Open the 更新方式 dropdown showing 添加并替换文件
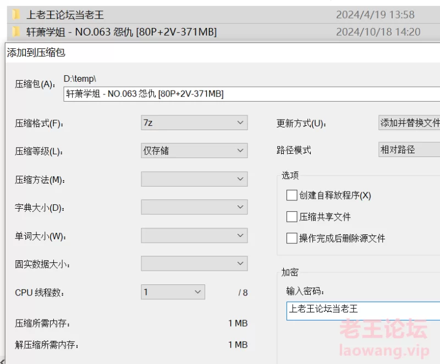The width and height of the screenshot is (440, 364). click(x=410, y=122)
